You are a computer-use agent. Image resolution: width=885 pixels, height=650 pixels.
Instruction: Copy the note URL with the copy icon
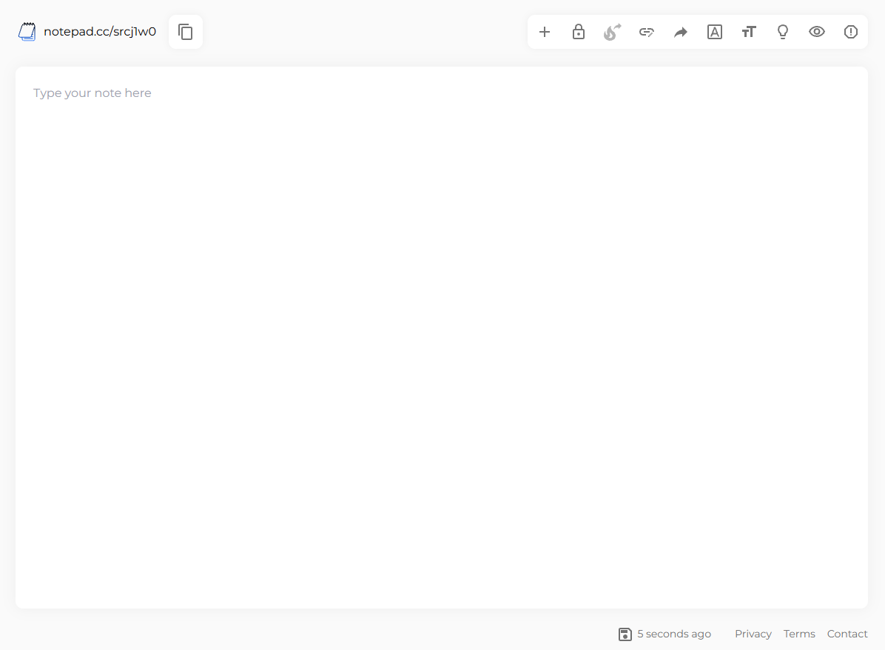tap(186, 32)
